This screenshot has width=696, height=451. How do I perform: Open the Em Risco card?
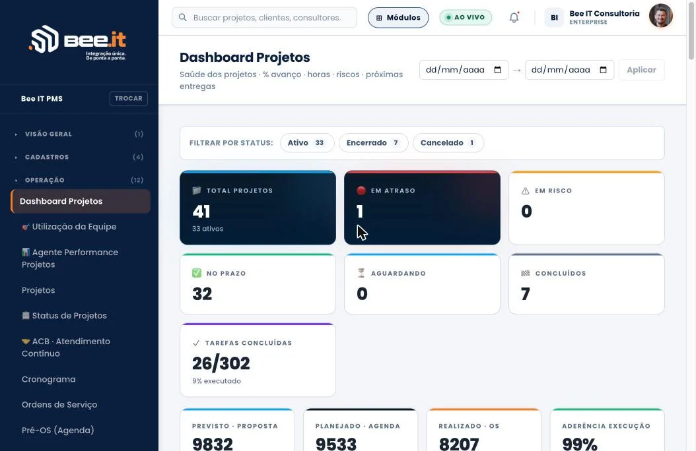[586, 208]
